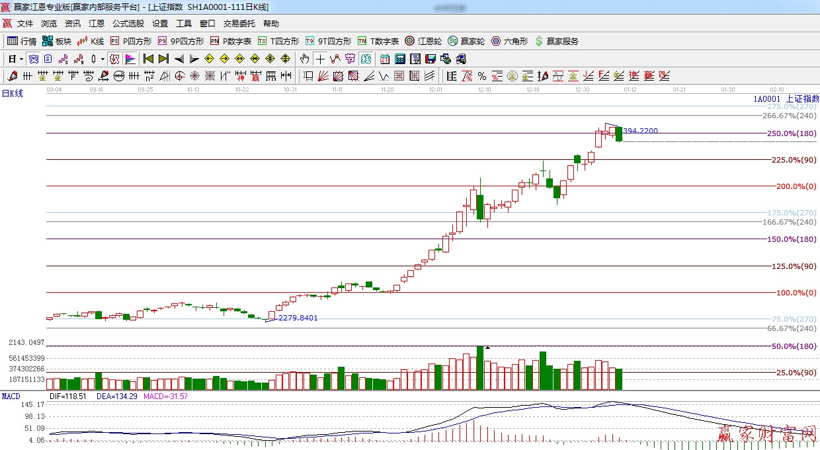Toggle the crosshair cursor button

(x=320, y=59)
